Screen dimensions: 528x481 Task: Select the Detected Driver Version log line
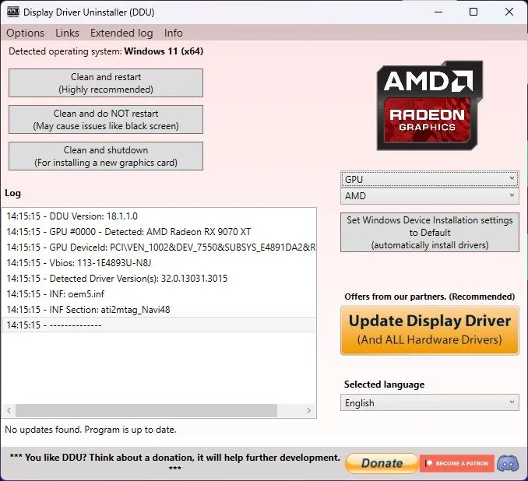pyautogui.click(x=117, y=278)
